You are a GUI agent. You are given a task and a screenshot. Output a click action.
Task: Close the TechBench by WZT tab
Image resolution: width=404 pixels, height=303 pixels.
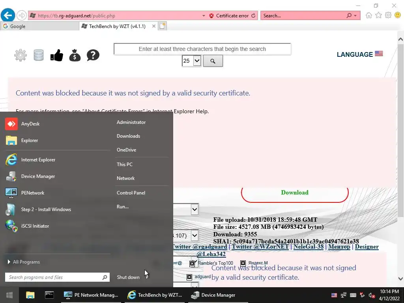[154, 26]
